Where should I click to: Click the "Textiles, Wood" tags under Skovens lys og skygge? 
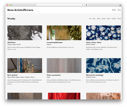pos(91,77)
